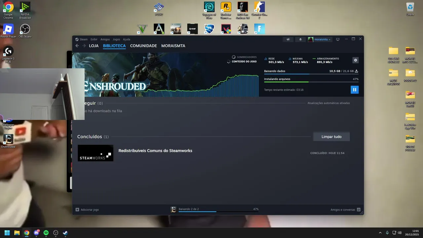The height and width of the screenshot is (238, 423).
Task: Switch Steam to Big Picture mode icon
Action: tap(338, 39)
